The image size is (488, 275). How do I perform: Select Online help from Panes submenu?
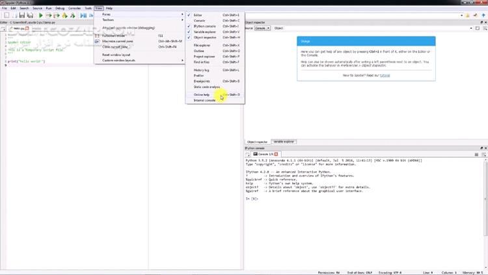(202, 94)
